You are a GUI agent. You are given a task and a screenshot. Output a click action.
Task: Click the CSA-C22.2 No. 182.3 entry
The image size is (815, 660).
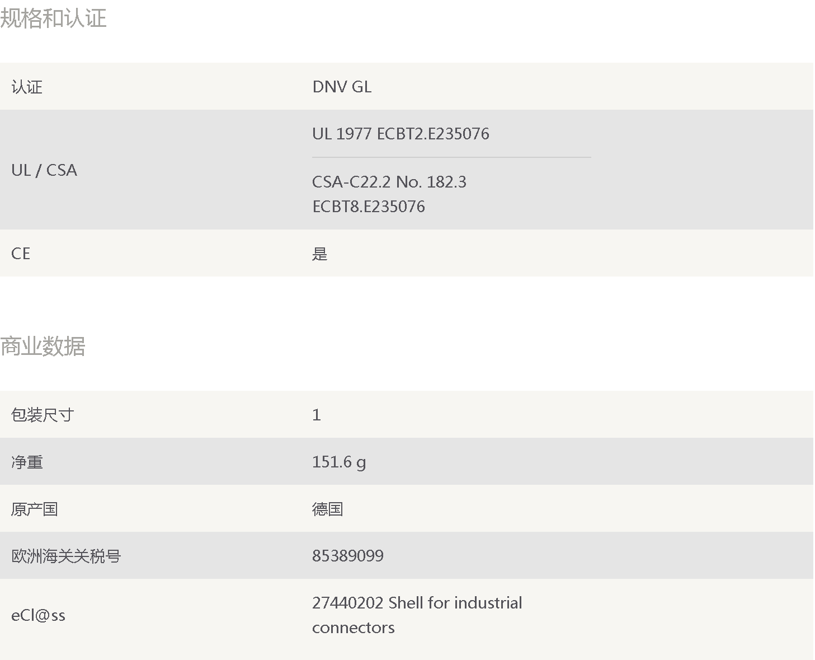389,182
